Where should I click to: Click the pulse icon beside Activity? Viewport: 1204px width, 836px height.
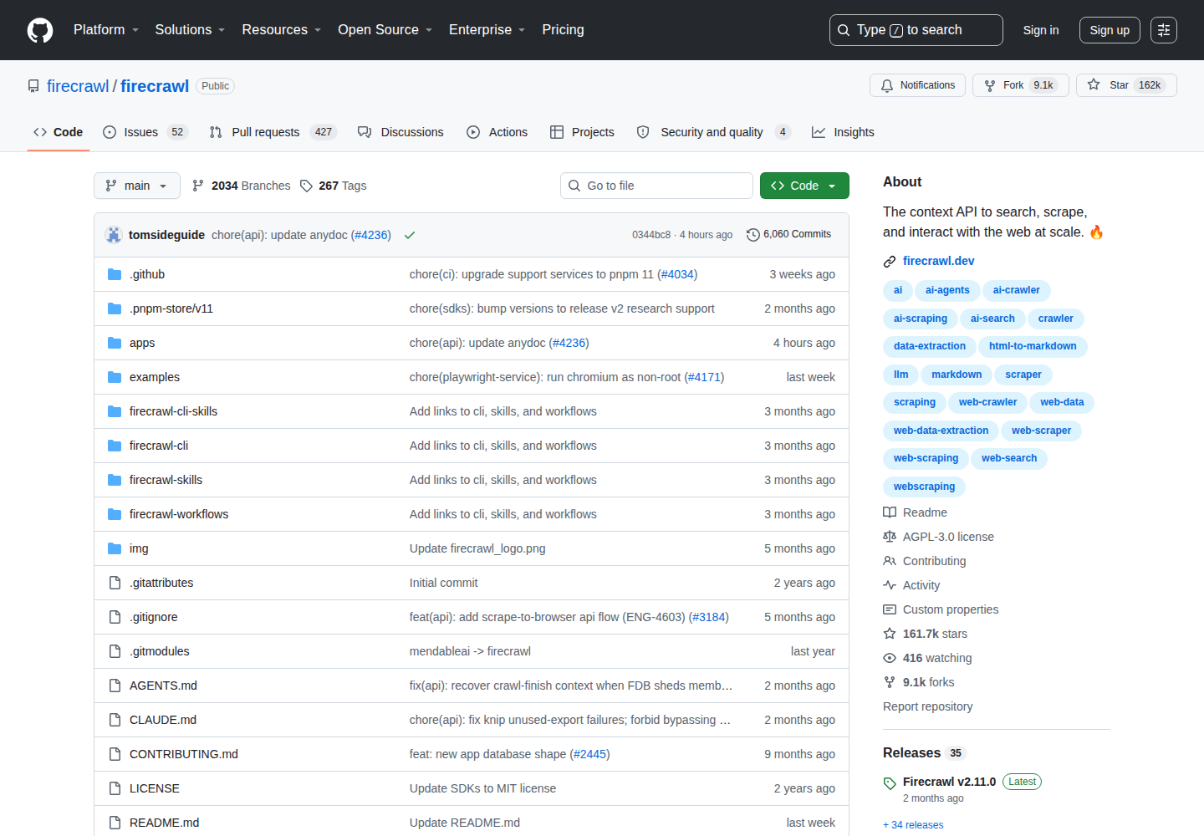(890, 585)
